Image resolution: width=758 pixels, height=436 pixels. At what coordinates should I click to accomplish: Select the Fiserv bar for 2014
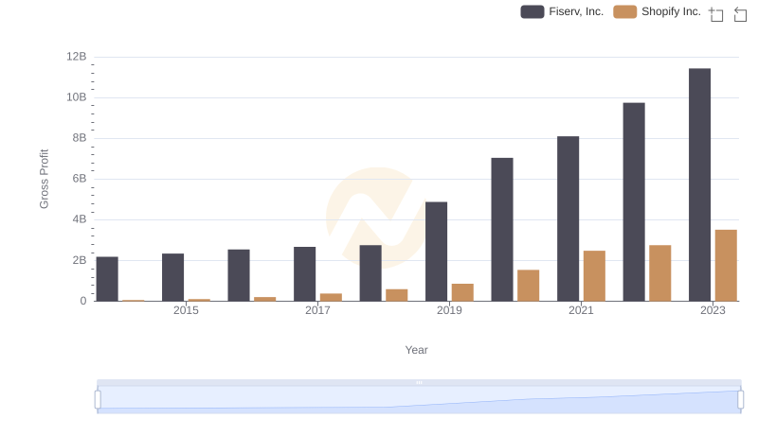107,279
